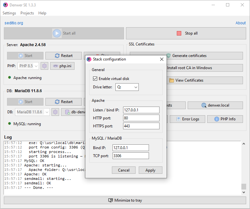Click log line "starting process..."
250x209 pixels.
pos(50,152)
